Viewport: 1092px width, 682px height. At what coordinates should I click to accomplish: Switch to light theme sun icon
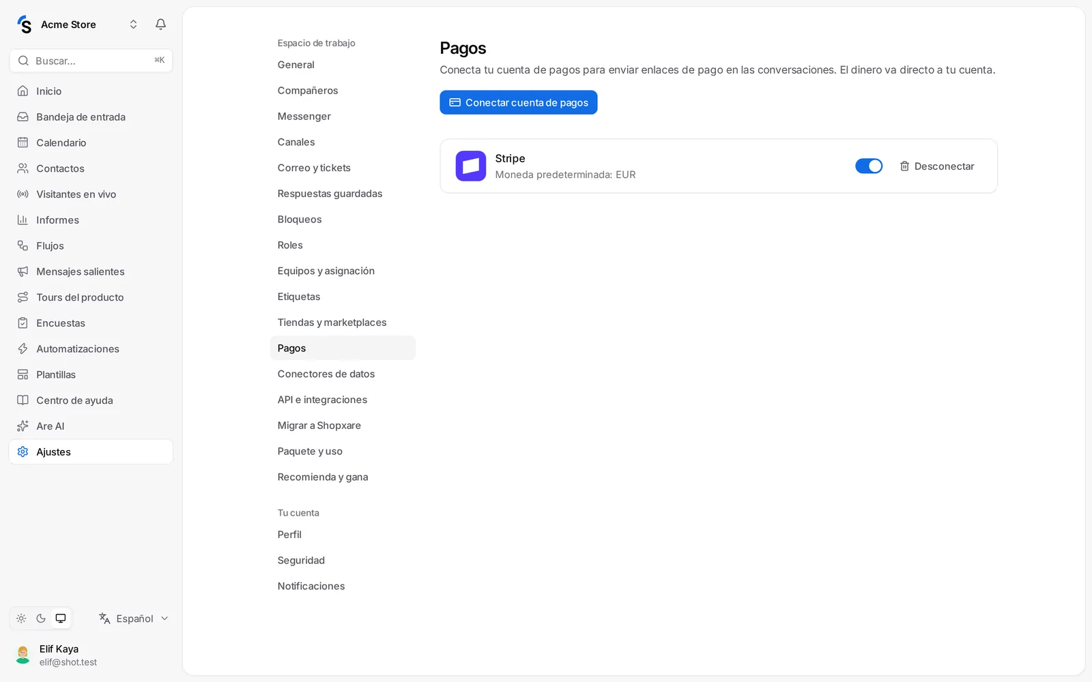click(21, 619)
